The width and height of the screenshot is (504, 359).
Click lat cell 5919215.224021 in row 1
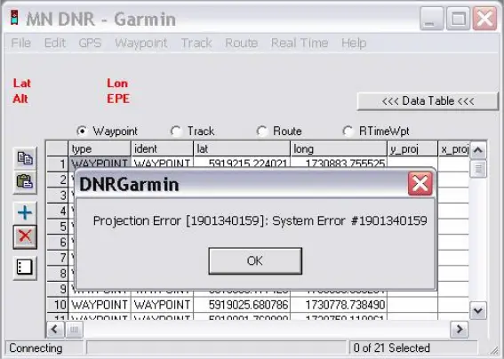[x=242, y=164]
